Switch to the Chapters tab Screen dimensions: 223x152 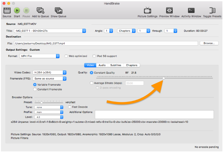click(x=132, y=65)
